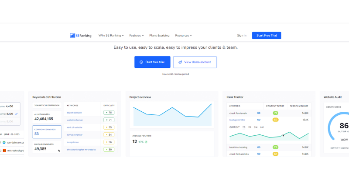Screen dimensions: 349x174
Task: Click the 'leads generator' keyword row
Action: (269, 120)
